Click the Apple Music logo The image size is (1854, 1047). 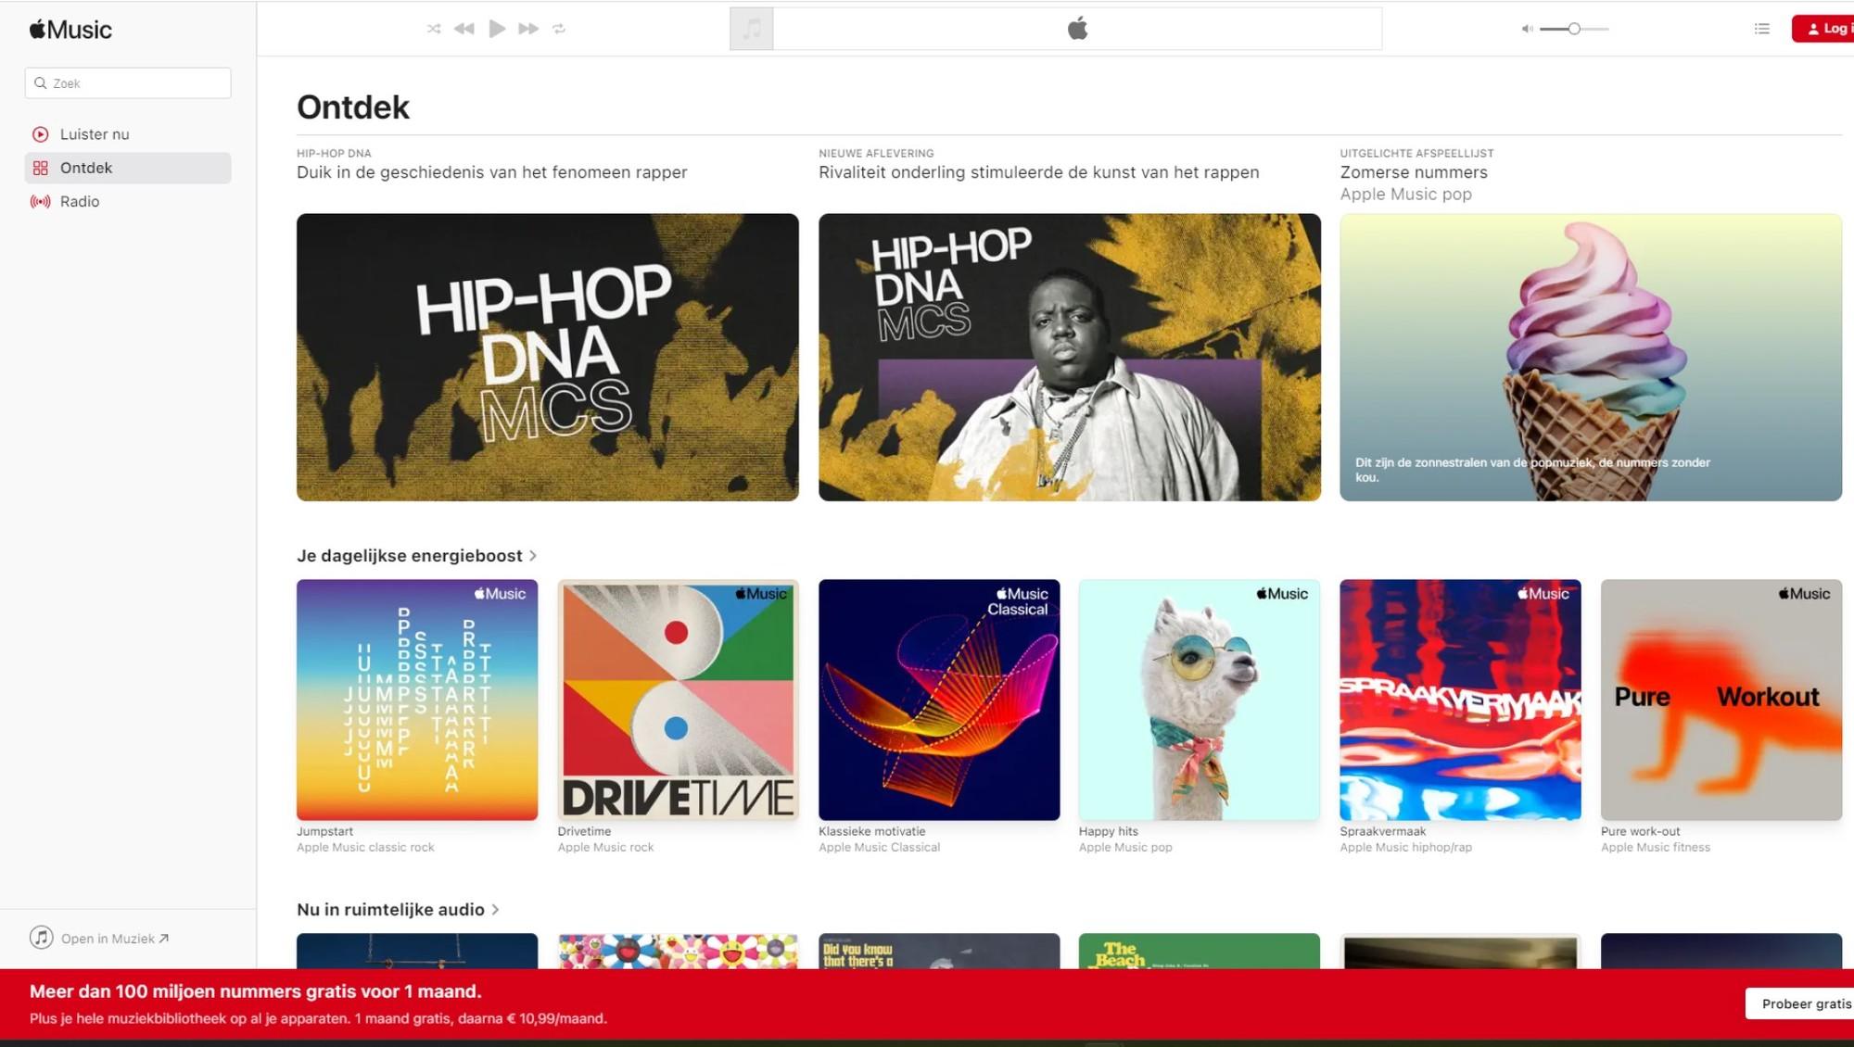[70, 30]
